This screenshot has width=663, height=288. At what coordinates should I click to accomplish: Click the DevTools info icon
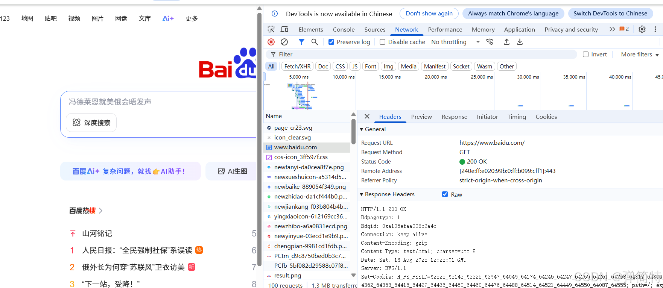275,14
